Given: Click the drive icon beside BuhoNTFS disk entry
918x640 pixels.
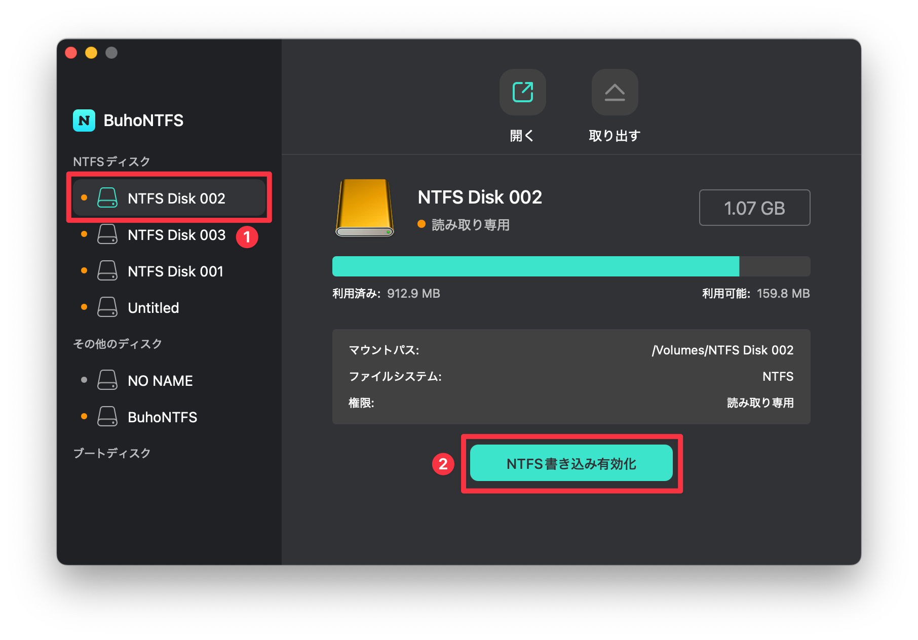Looking at the screenshot, I should coord(107,417).
